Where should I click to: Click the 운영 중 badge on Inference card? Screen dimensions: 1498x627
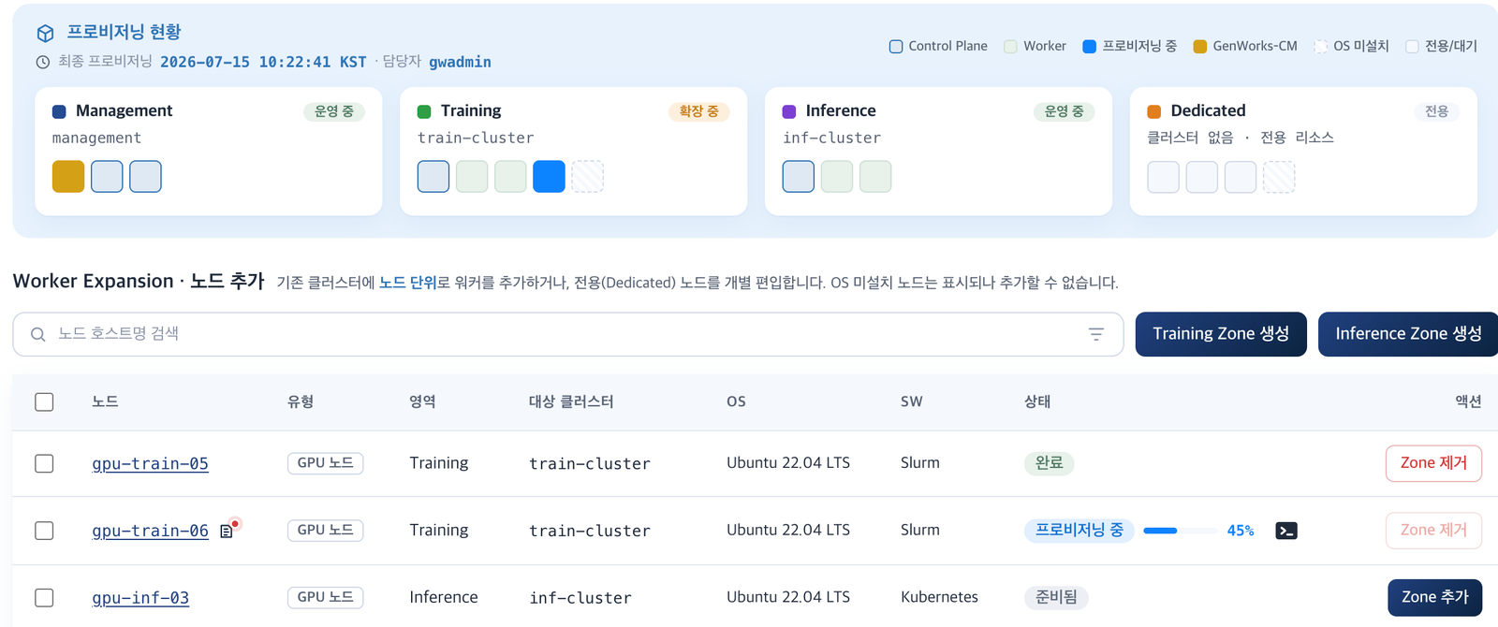coord(1065,111)
